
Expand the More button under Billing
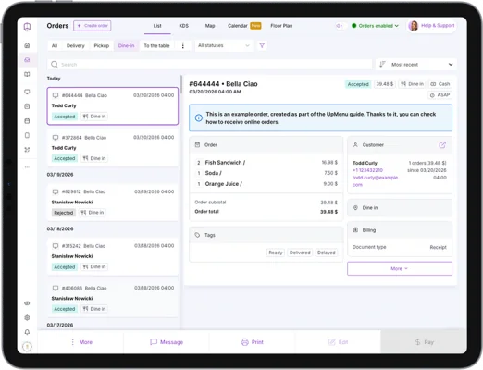pyautogui.click(x=400, y=268)
